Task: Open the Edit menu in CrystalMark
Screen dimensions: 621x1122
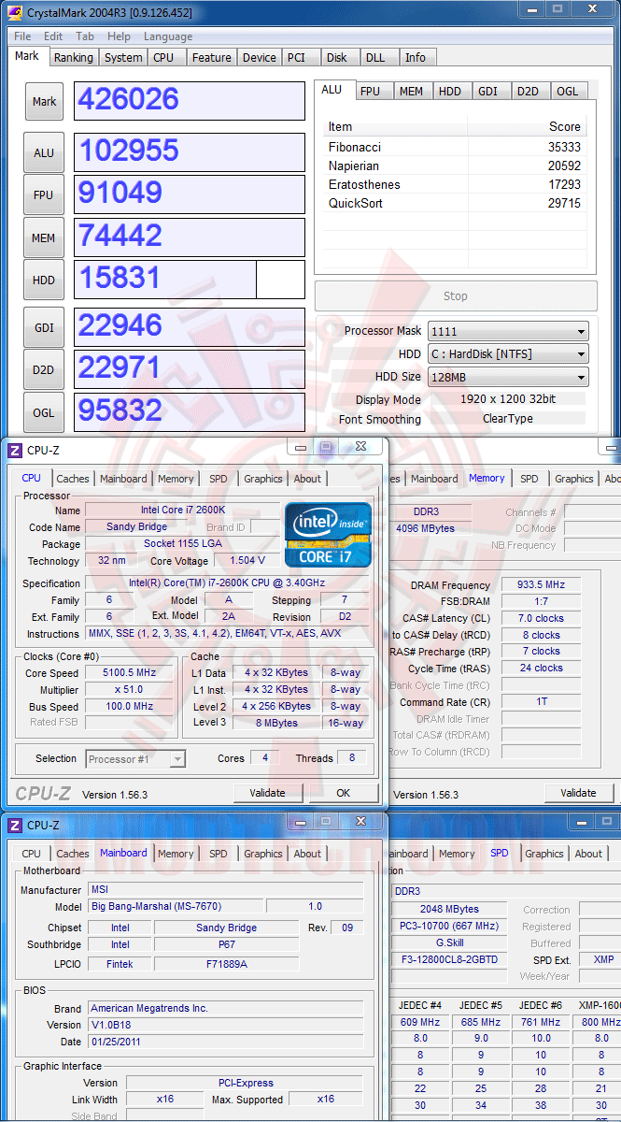Action: pos(53,36)
